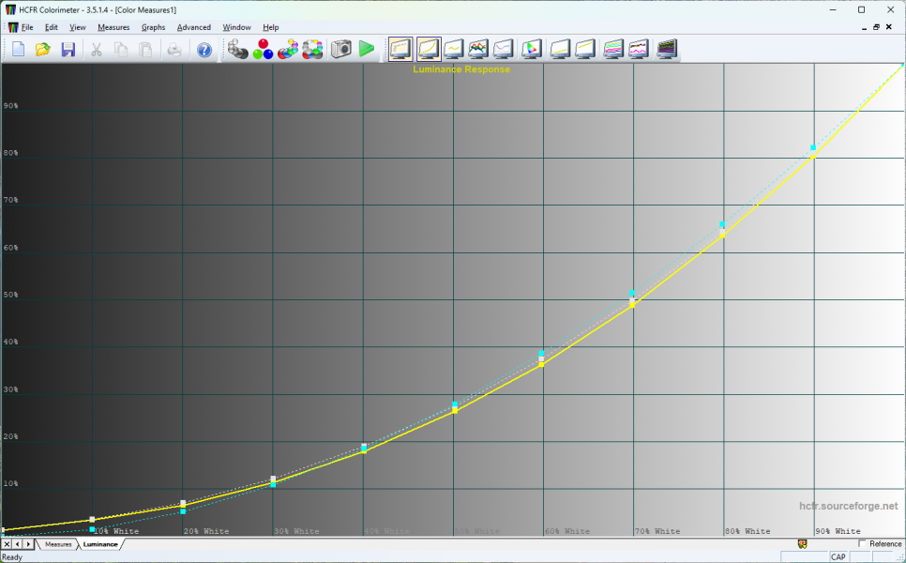Measure gray scale using the gray spheres icon
This screenshot has height=563, width=906.
[238, 49]
